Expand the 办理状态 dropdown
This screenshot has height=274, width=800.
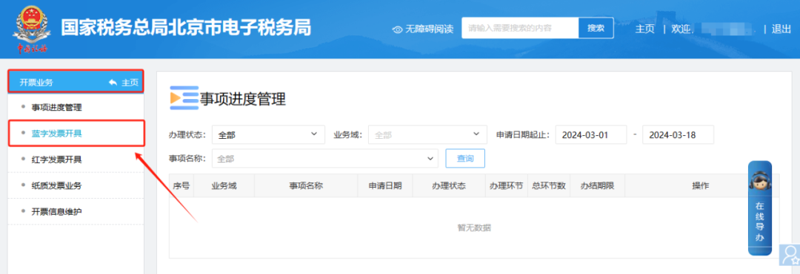(x=268, y=134)
